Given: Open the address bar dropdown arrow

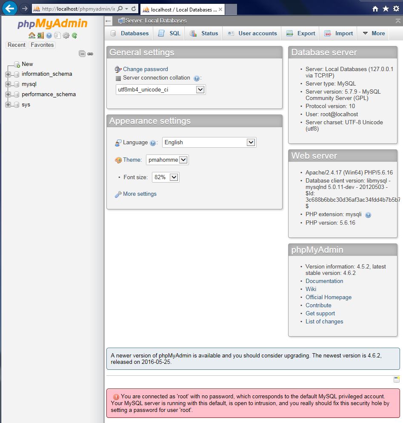Looking at the screenshot, I should [126, 9].
